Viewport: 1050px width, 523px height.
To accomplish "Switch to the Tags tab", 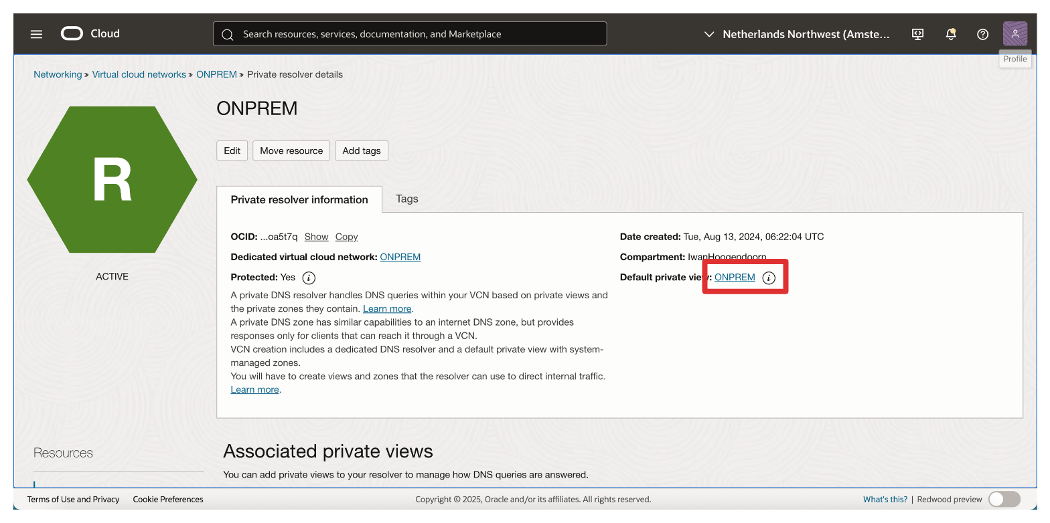I will (406, 199).
